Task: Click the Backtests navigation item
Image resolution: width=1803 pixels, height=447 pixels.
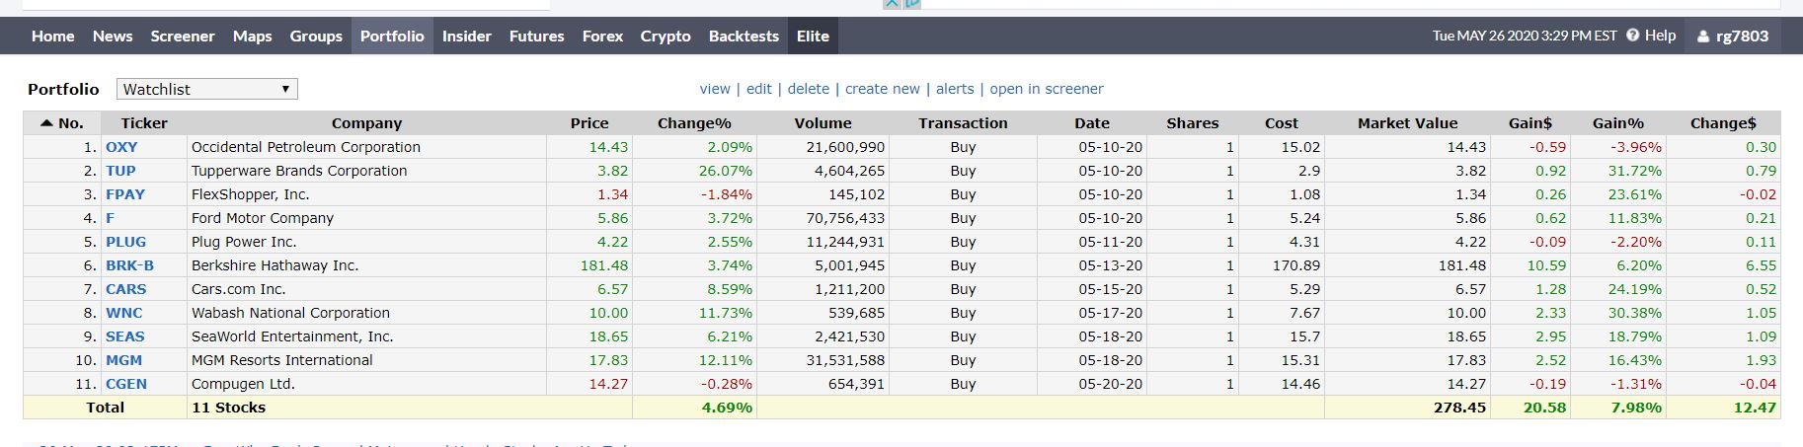Action: pyautogui.click(x=743, y=36)
